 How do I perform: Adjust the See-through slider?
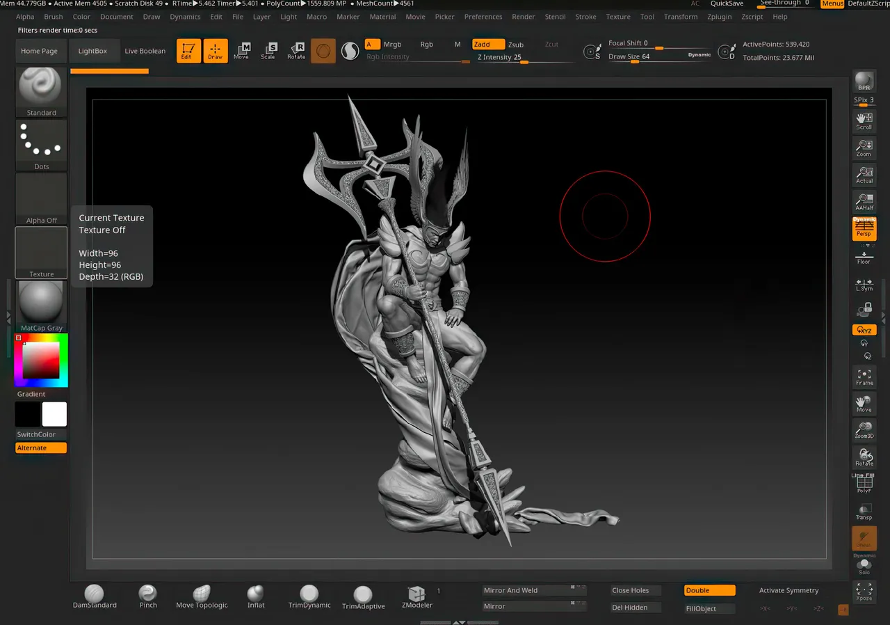pos(785,3)
